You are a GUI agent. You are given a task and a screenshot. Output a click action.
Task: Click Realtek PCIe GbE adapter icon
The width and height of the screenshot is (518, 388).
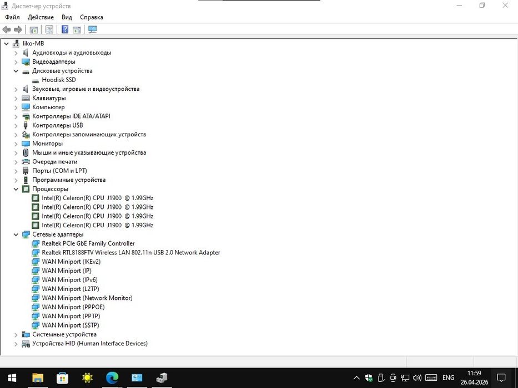pyautogui.click(x=36, y=243)
